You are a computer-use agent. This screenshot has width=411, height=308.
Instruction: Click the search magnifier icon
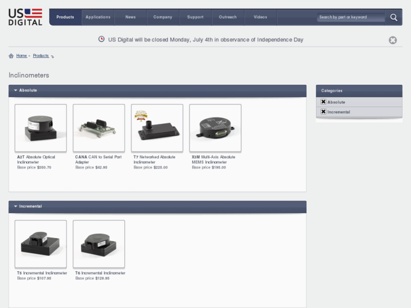[x=393, y=18]
